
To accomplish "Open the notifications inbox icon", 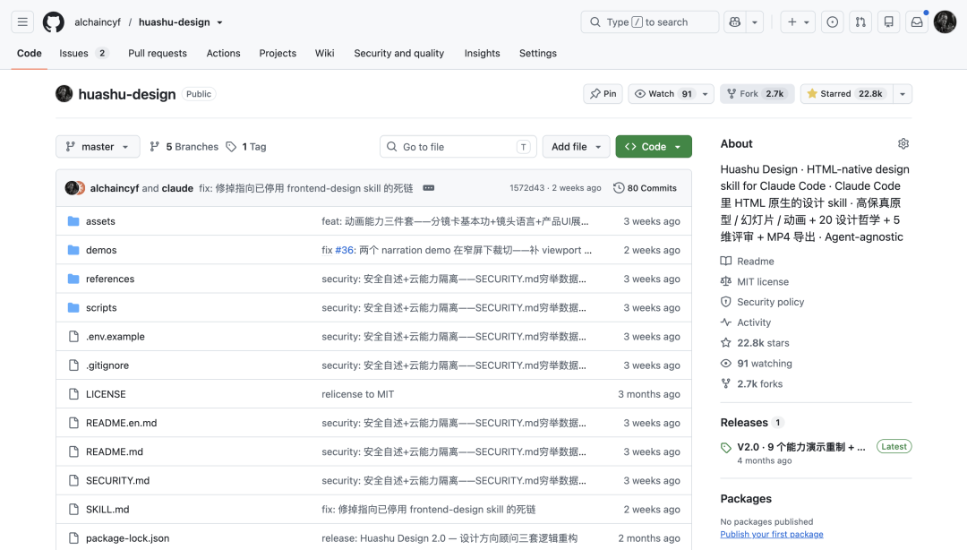I will point(917,22).
